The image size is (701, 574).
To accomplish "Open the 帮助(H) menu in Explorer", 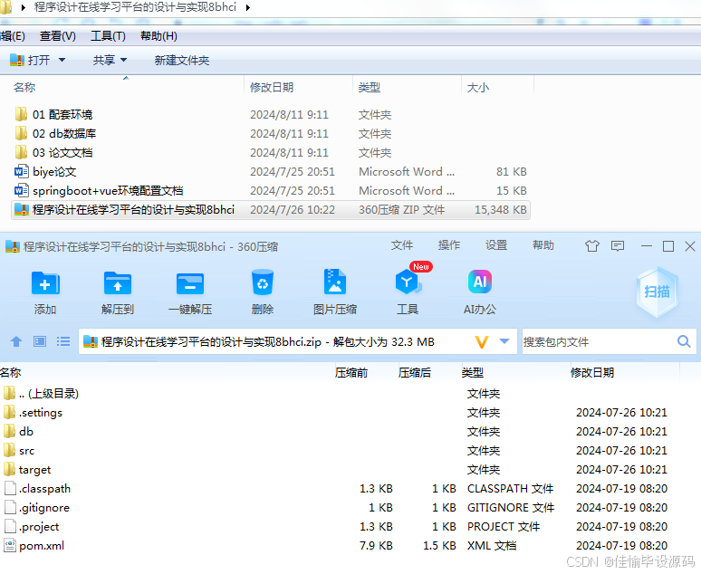I will tap(158, 36).
